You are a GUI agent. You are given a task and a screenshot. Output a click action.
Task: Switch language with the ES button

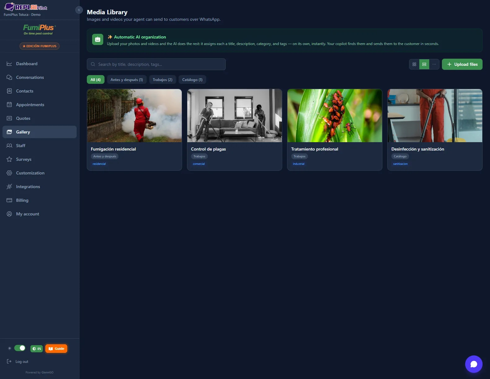pyautogui.click(x=37, y=349)
